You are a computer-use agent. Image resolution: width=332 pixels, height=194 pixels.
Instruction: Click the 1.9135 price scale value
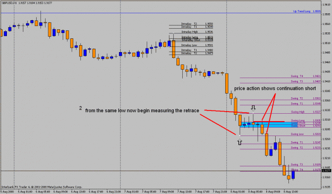coord(326,187)
